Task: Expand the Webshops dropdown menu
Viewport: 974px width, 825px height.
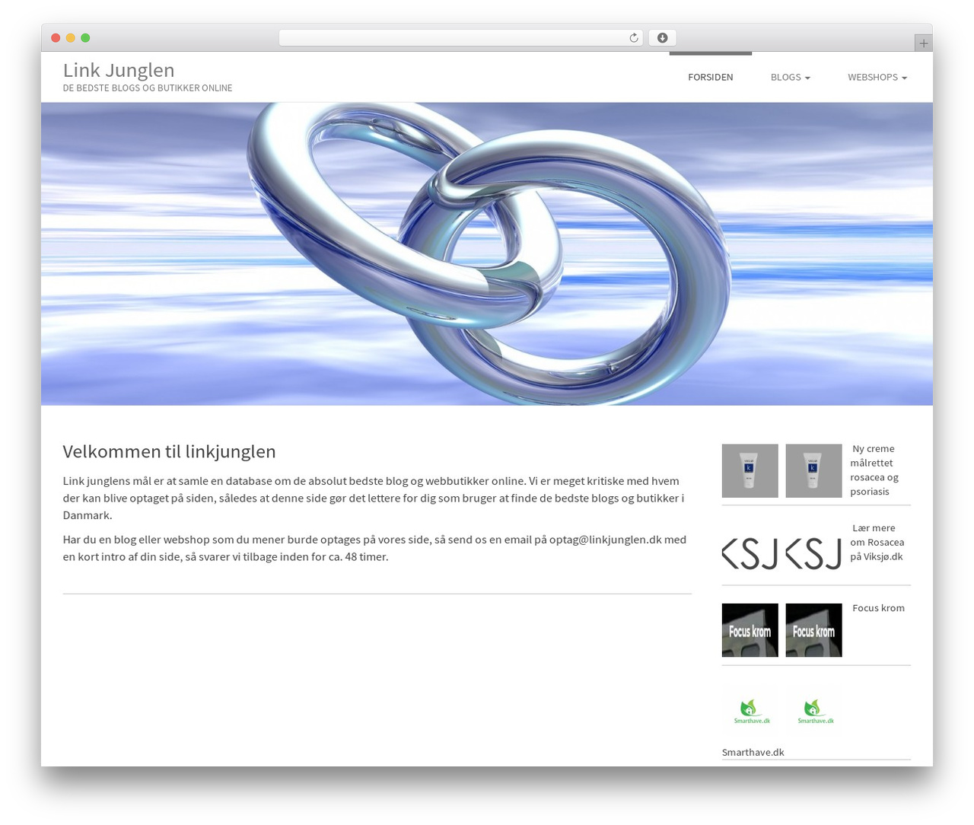Action: tap(877, 77)
